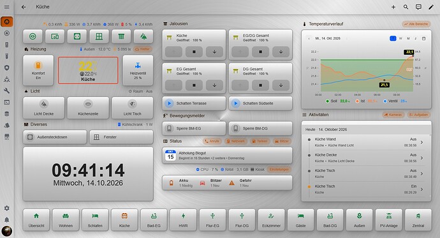Click the Kameras button in Aktivitäten

tap(393, 115)
